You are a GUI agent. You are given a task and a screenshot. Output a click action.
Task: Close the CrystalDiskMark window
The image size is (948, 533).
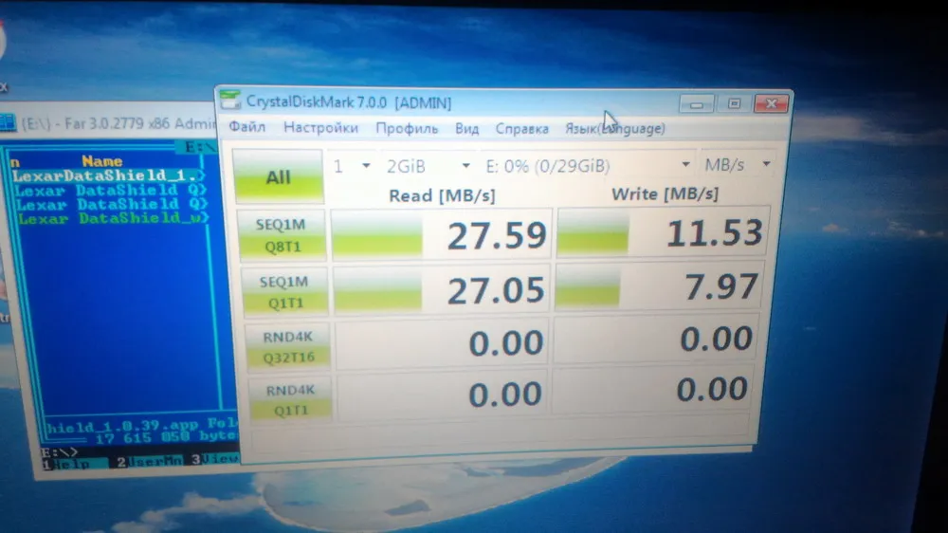click(x=771, y=103)
